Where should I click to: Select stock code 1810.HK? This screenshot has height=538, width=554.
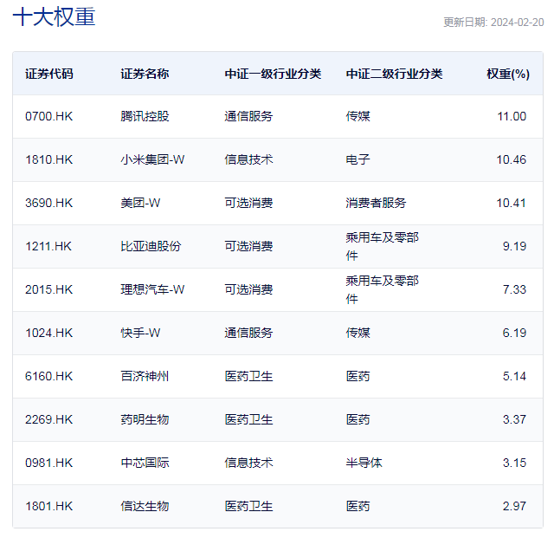[x=48, y=159]
